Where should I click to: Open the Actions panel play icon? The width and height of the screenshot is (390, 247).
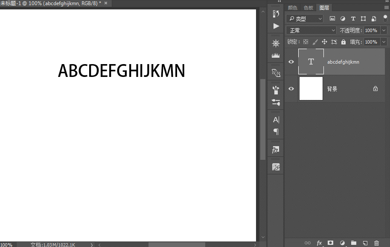pyautogui.click(x=276, y=26)
